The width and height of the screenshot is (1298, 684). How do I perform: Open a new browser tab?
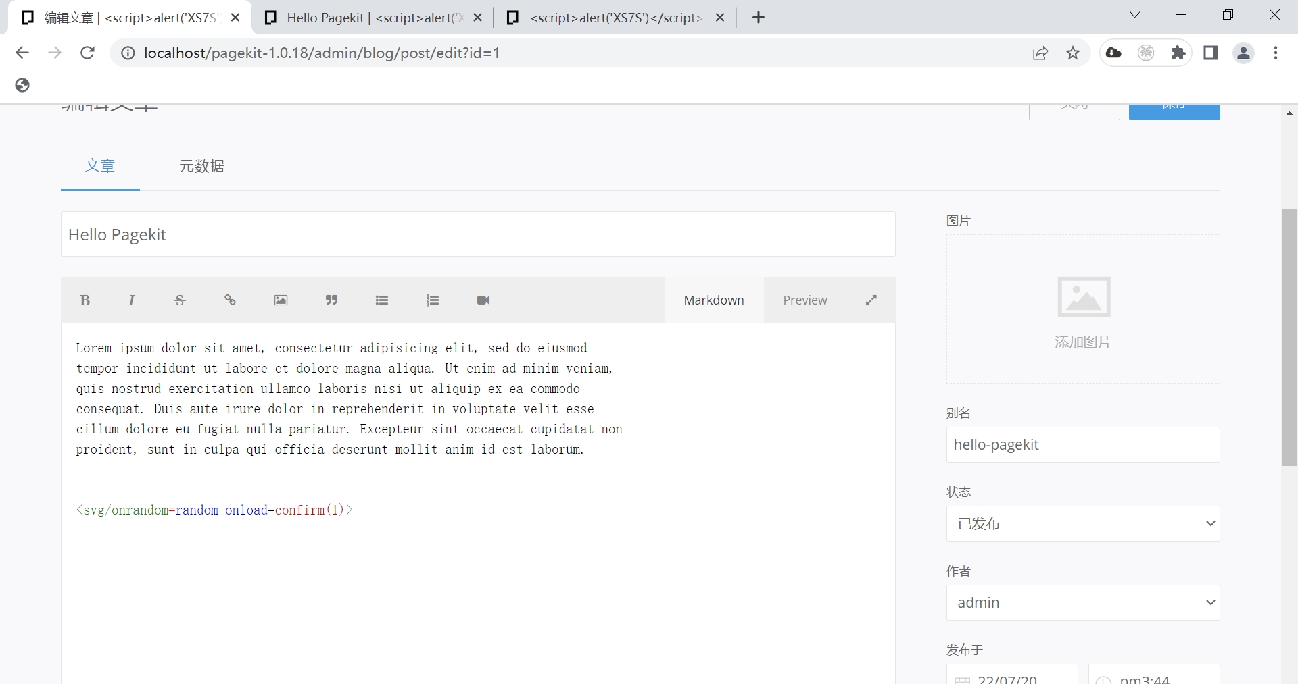point(759,18)
